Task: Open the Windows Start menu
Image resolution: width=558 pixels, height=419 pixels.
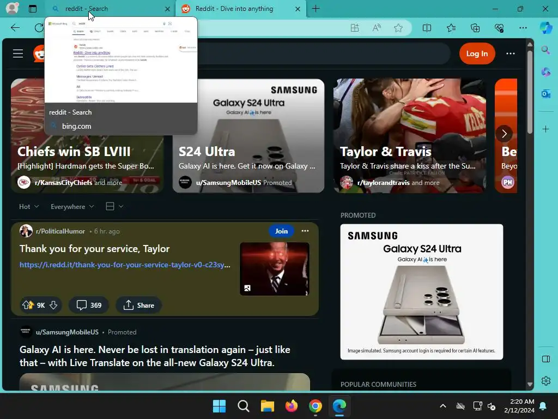Action: point(219,406)
